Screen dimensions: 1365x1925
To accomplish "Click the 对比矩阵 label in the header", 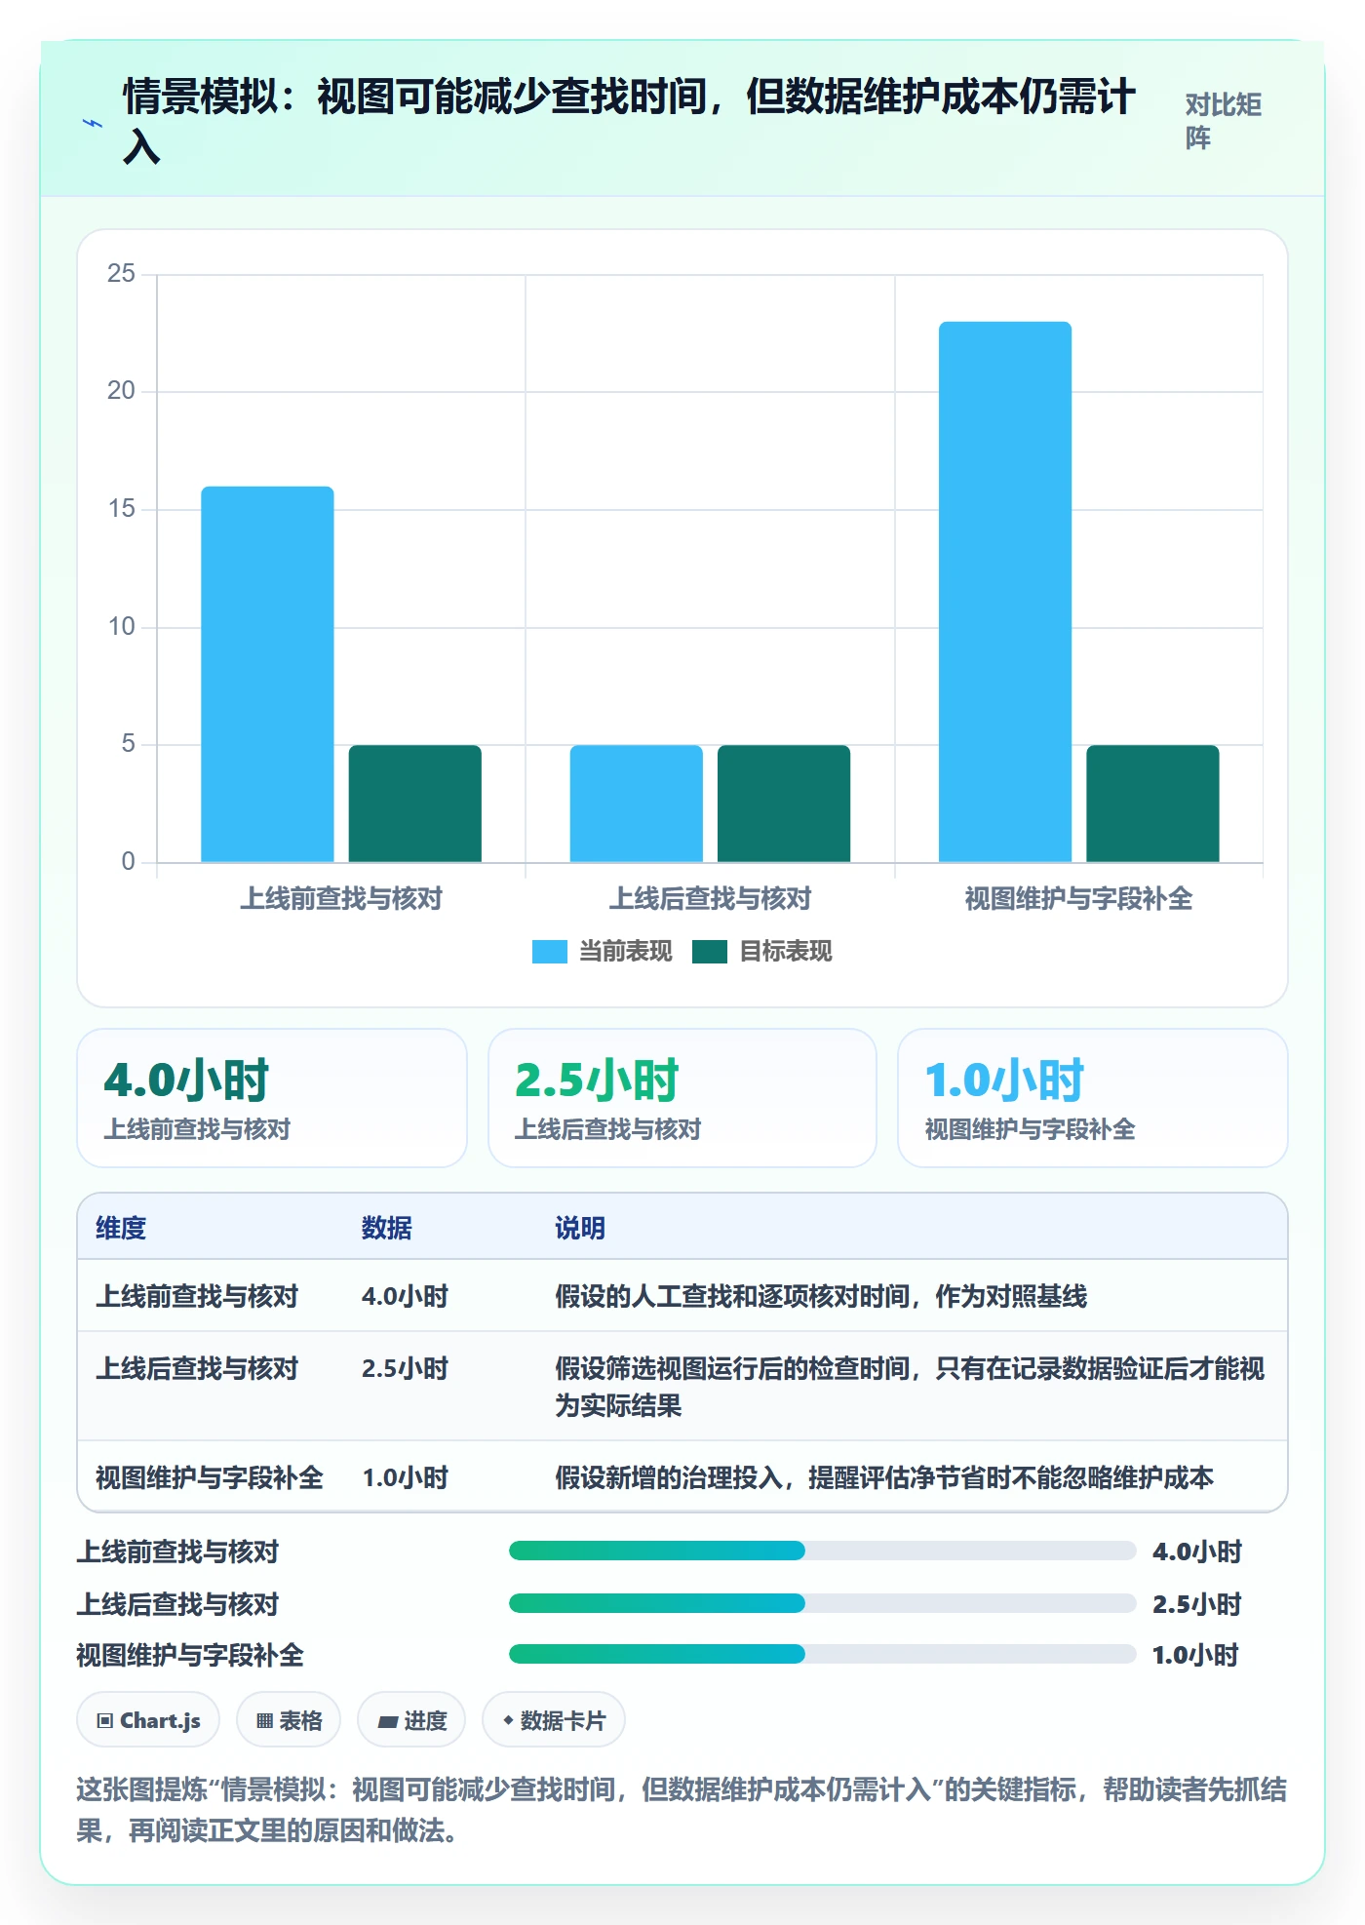I will pyautogui.click(x=1224, y=121).
